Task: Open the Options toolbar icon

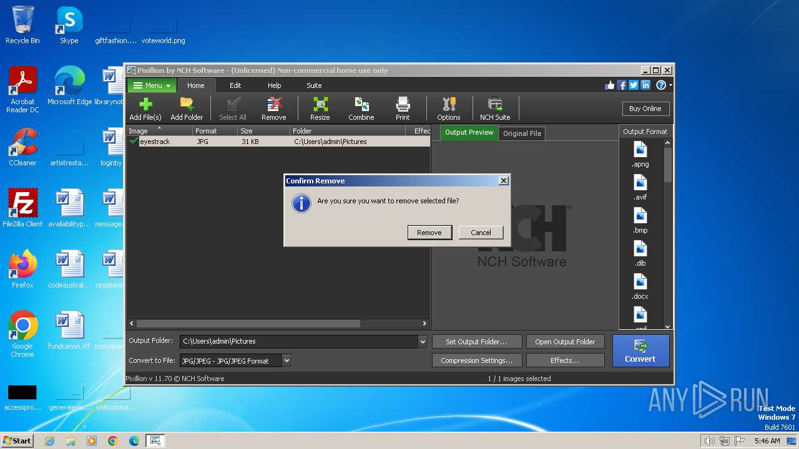Action: point(449,109)
